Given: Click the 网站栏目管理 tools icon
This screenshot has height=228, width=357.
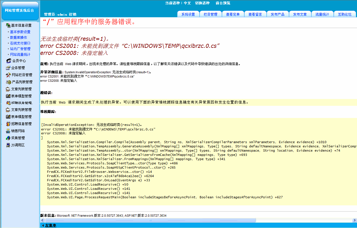Looking at the screenshot, I should (8, 75).
